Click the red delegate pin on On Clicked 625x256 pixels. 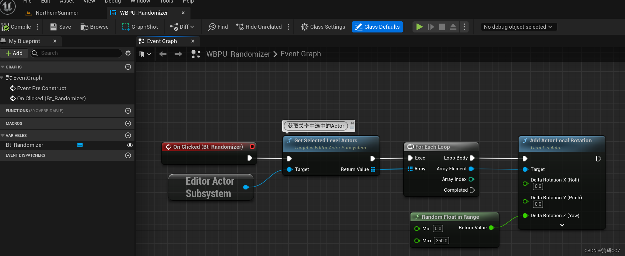pos(252,146)
